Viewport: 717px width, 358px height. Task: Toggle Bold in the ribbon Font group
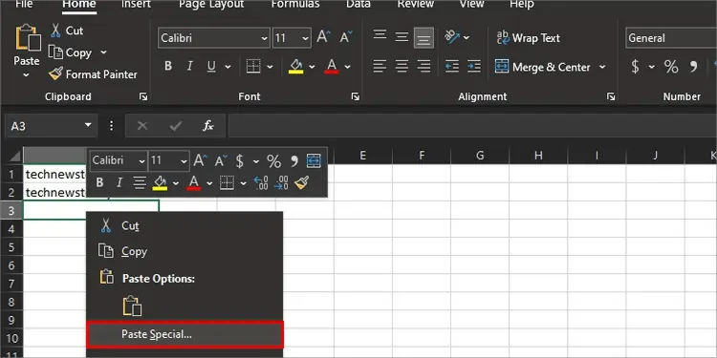[x=168, y=67]
